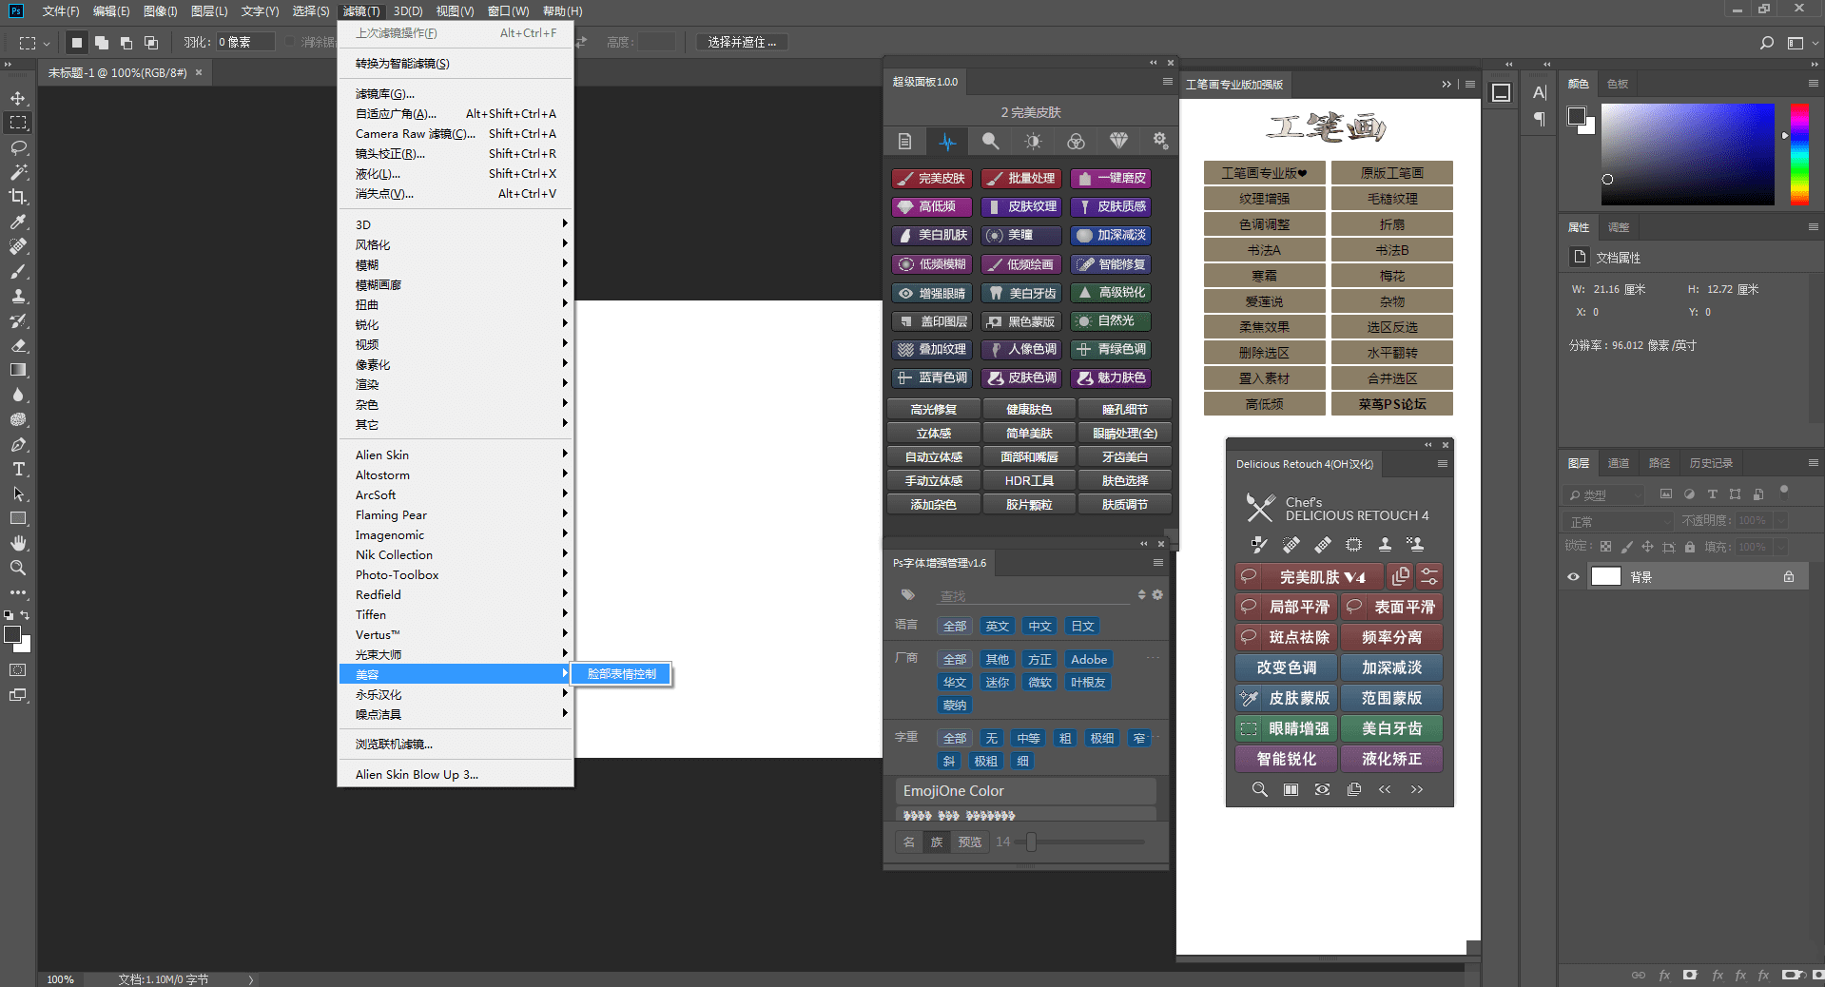Open the layer 类型 filter dropdown
1825x987 pixels.
(x=1604, y=494)
